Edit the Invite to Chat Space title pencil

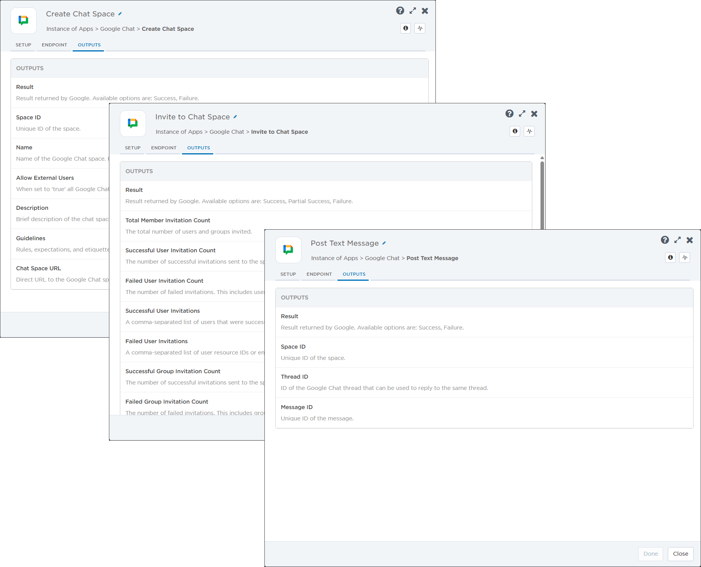[235, 117]
